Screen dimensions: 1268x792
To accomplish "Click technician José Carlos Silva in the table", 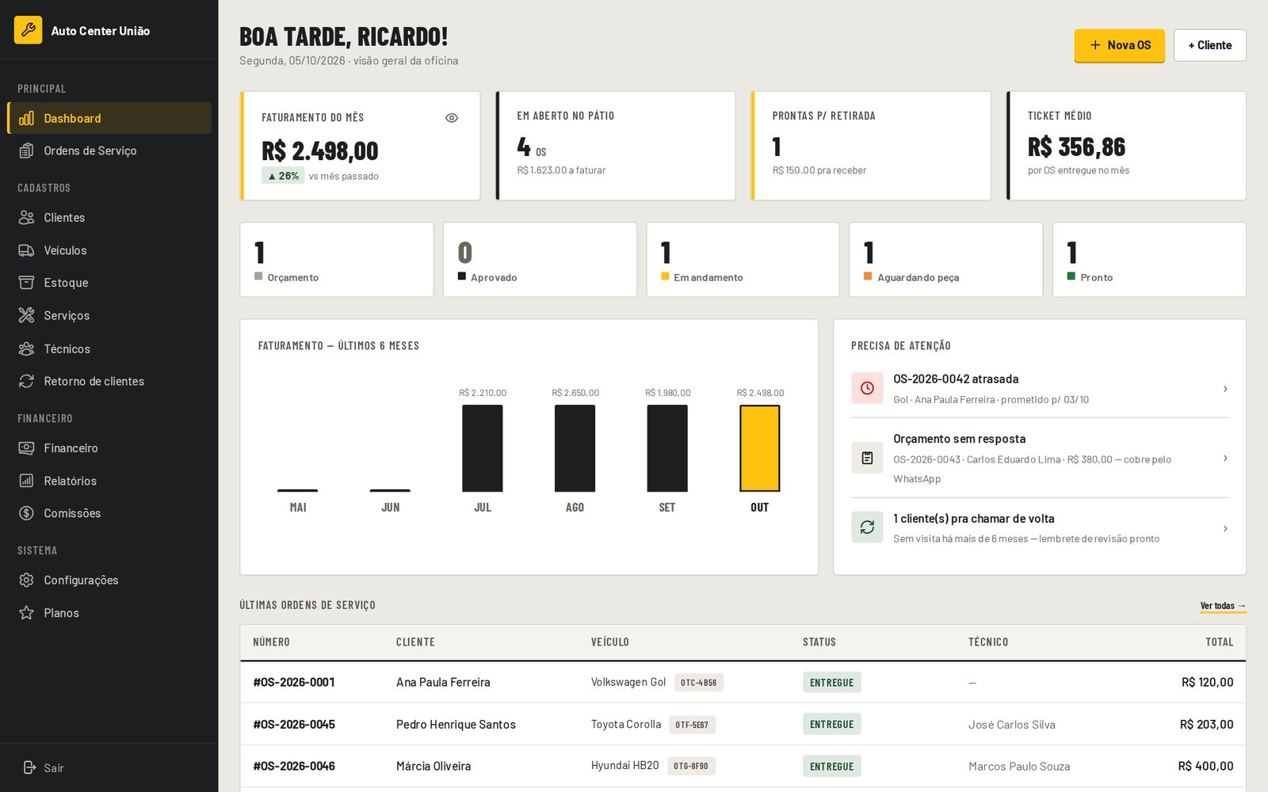I will (x=1012, y=725).
